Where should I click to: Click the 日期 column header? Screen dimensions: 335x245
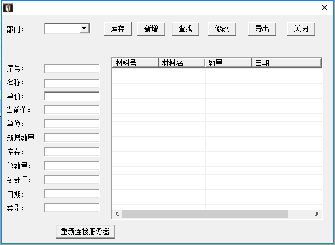tap(287, 63)
